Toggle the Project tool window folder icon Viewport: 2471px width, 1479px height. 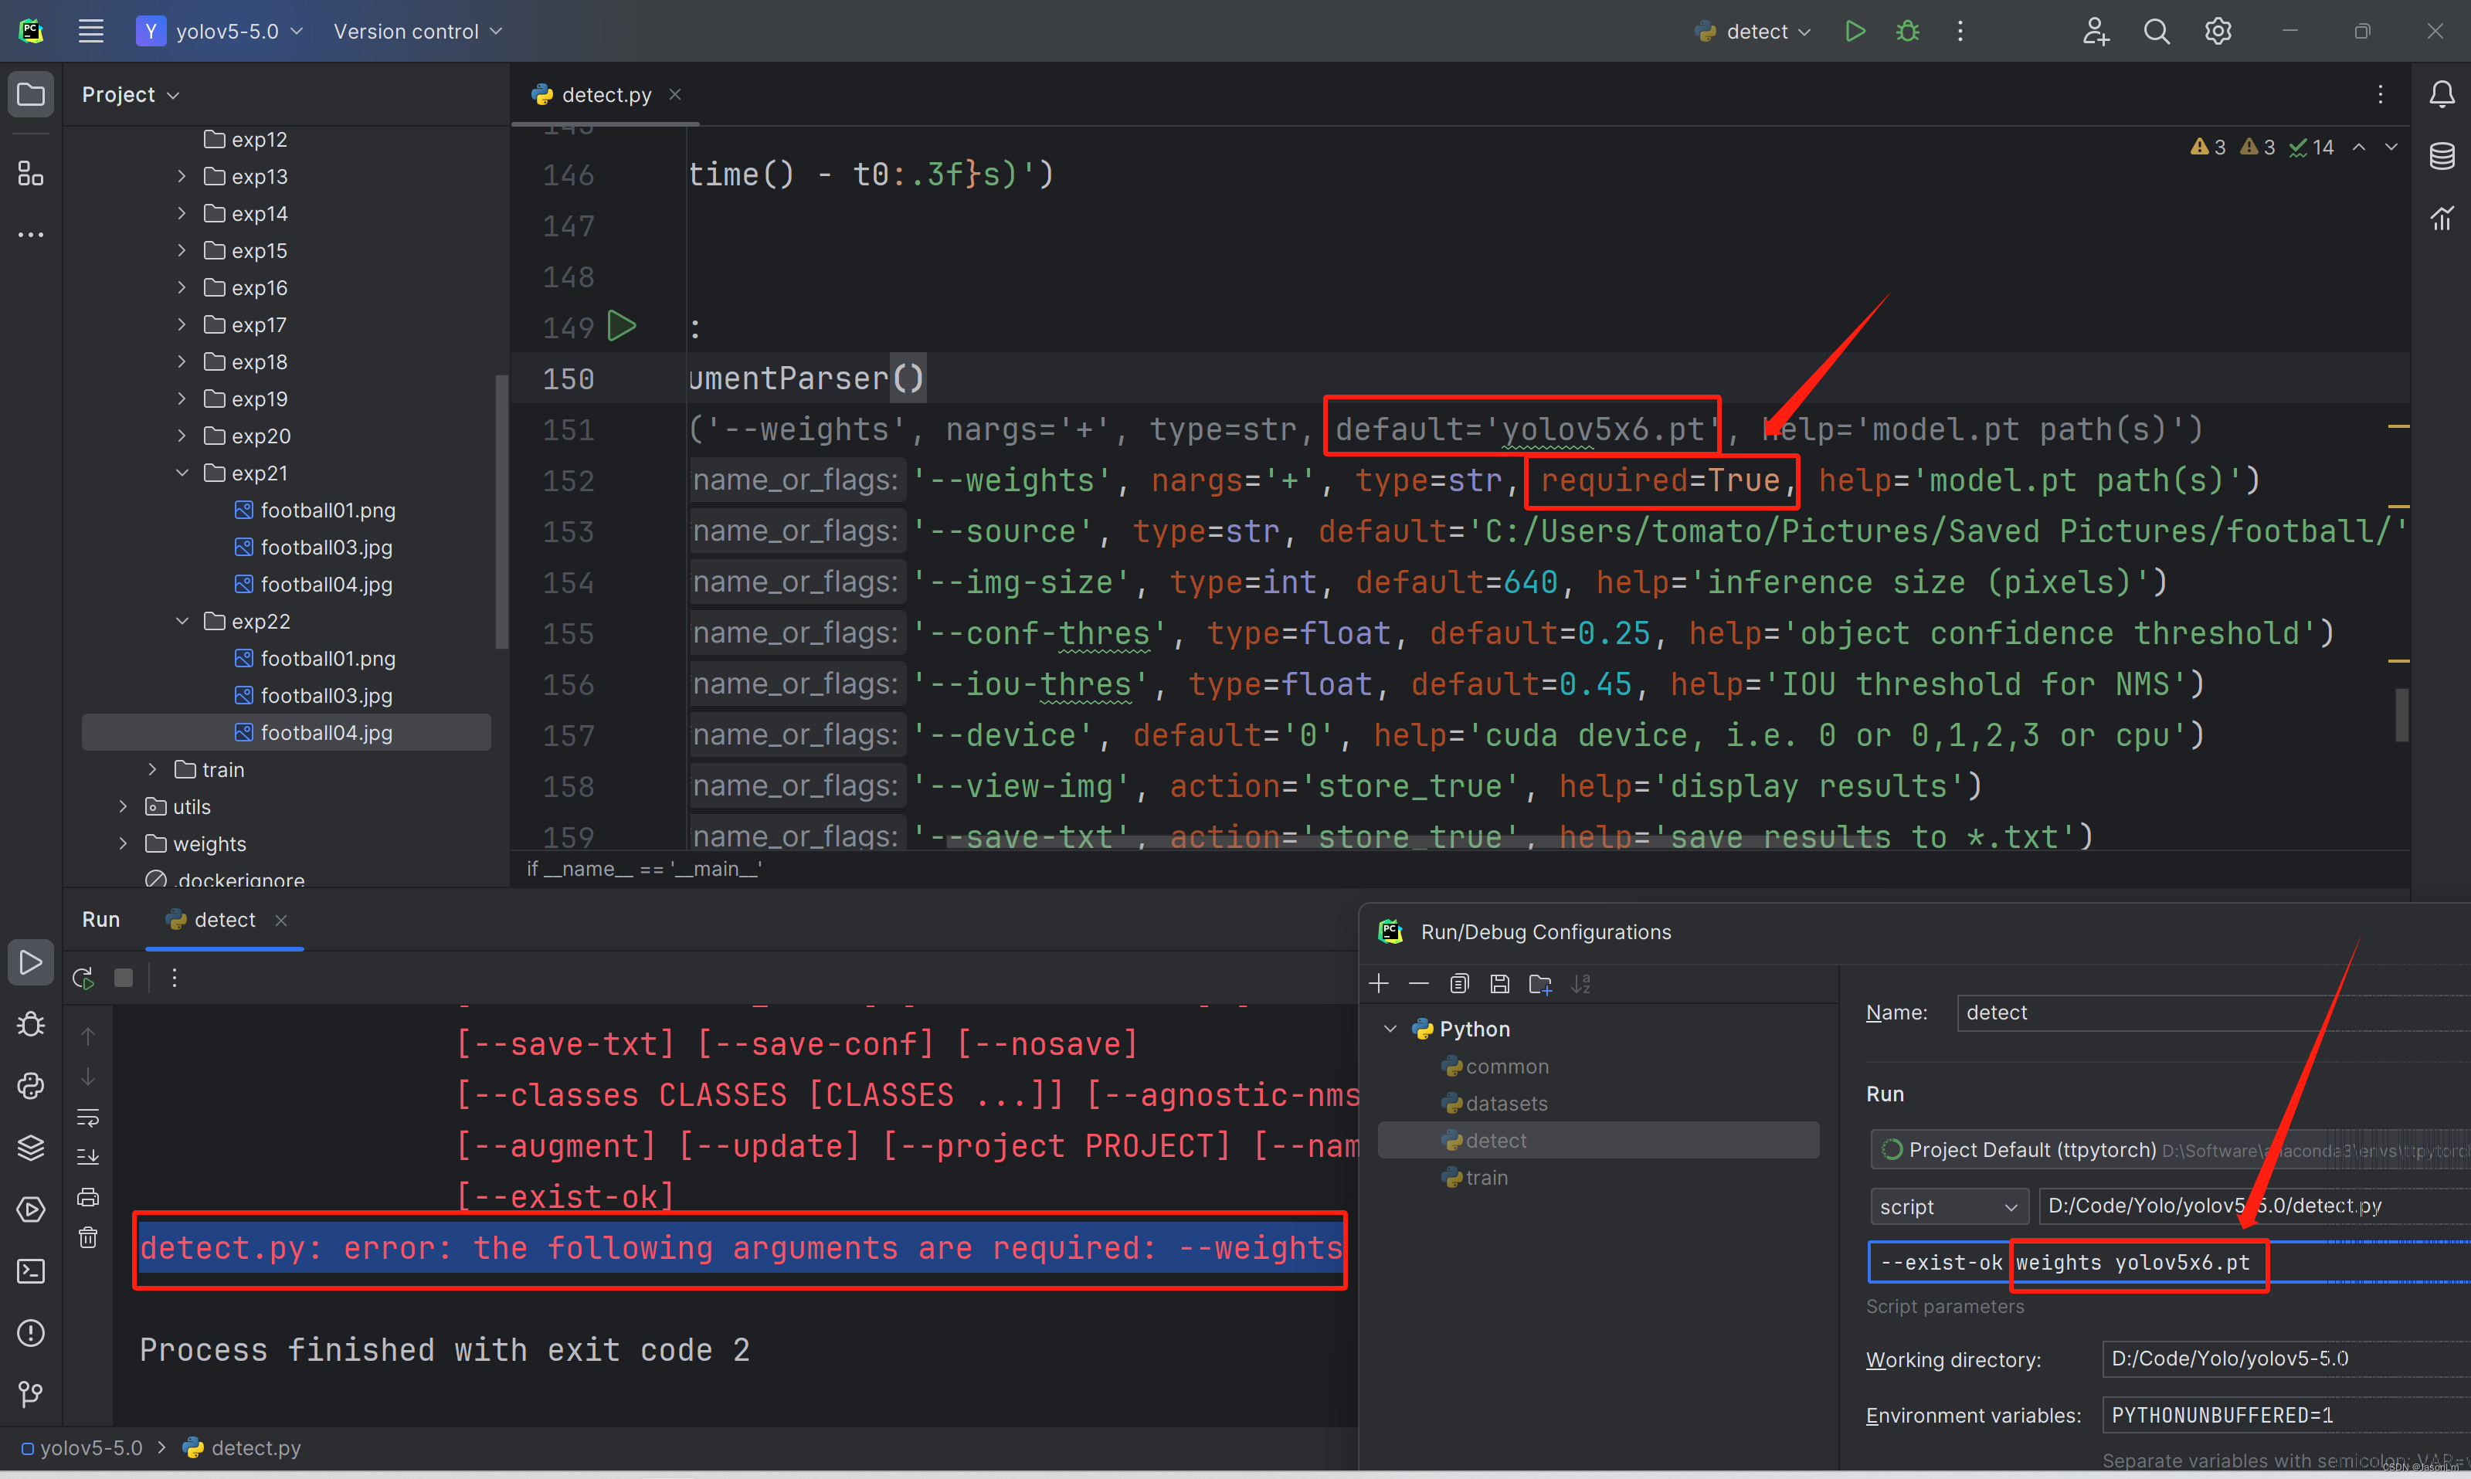[x=31, y=95]
